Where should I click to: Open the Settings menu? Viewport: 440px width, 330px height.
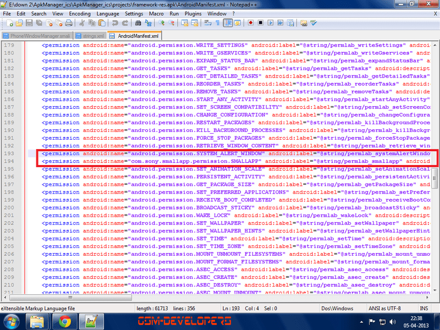point(134,13)
